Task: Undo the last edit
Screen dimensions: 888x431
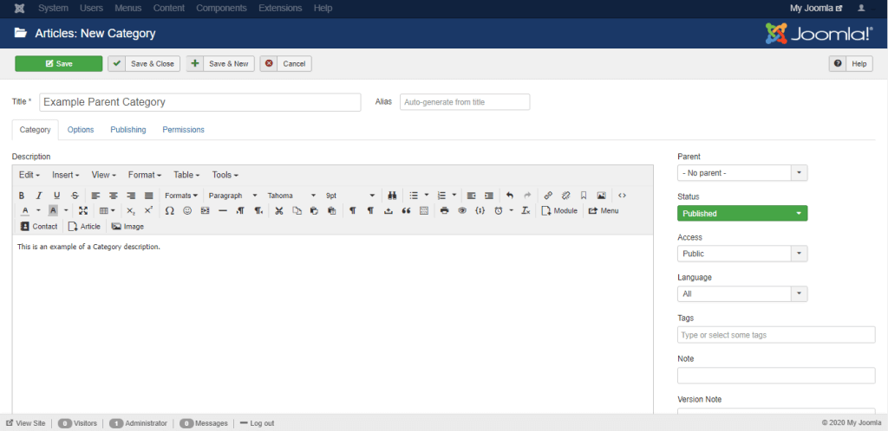Action: pyautogui.click(x=510, y=196)
